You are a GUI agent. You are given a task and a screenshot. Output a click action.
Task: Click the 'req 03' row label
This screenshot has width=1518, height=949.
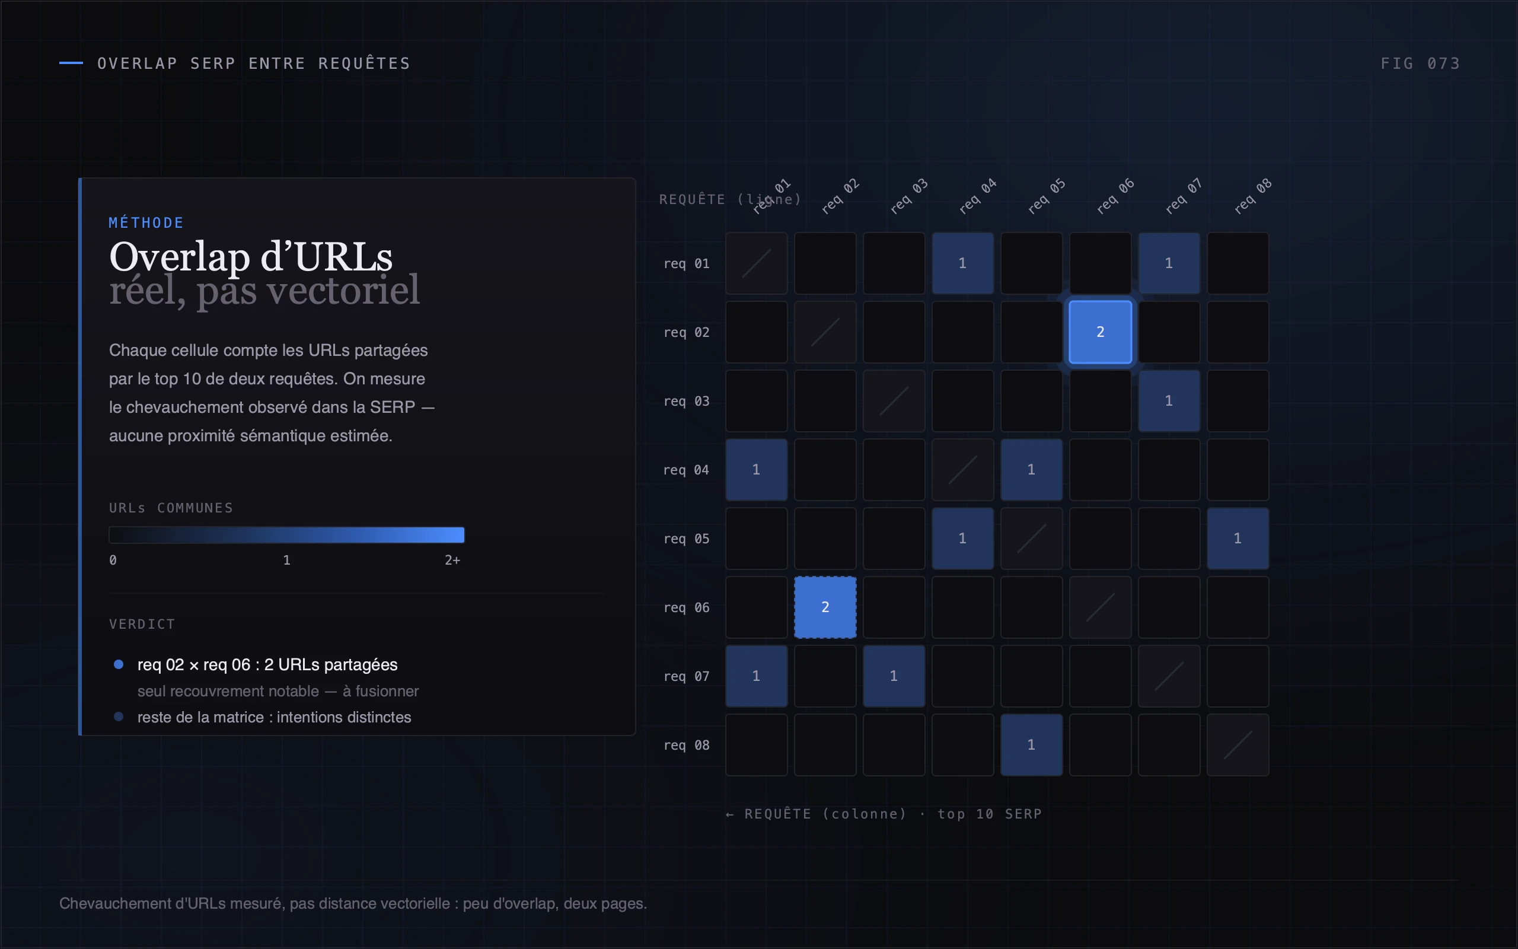pos(686,401)
